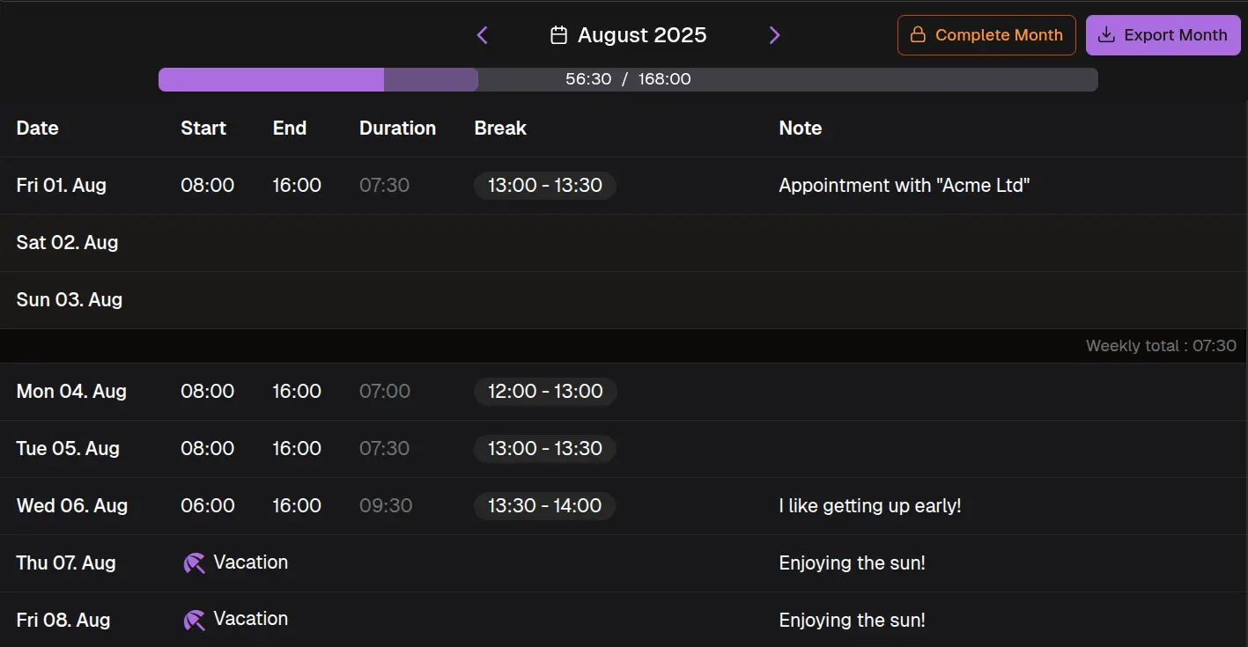Go to next month with right chevron

click(774, 35)
